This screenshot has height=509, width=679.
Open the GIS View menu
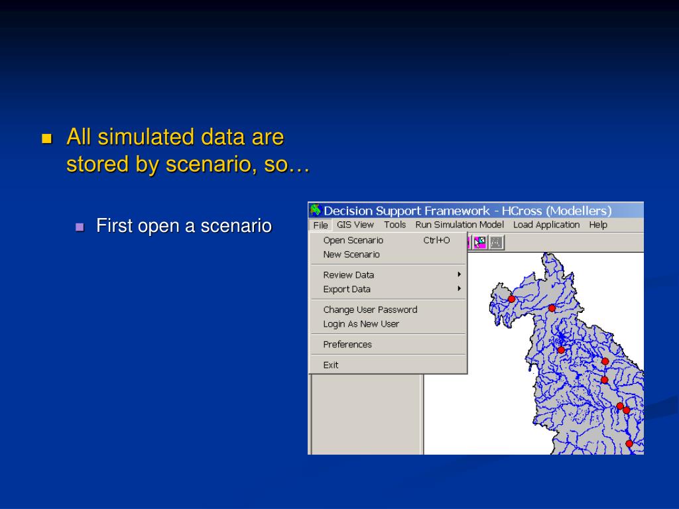click(x=355, y=225)
